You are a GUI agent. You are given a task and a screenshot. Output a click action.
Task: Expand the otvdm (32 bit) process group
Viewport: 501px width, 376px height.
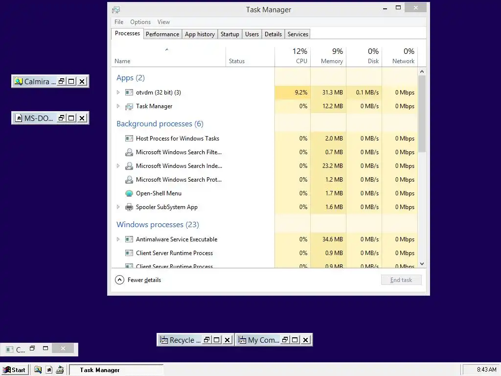pyautogui.click(x=118, y=93)
